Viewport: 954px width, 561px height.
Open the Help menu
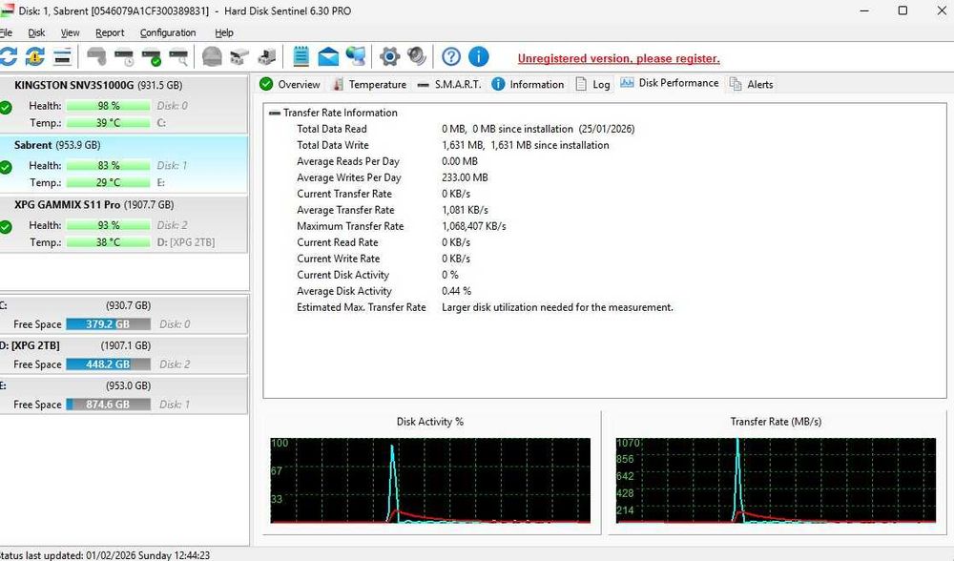(224, 32)
